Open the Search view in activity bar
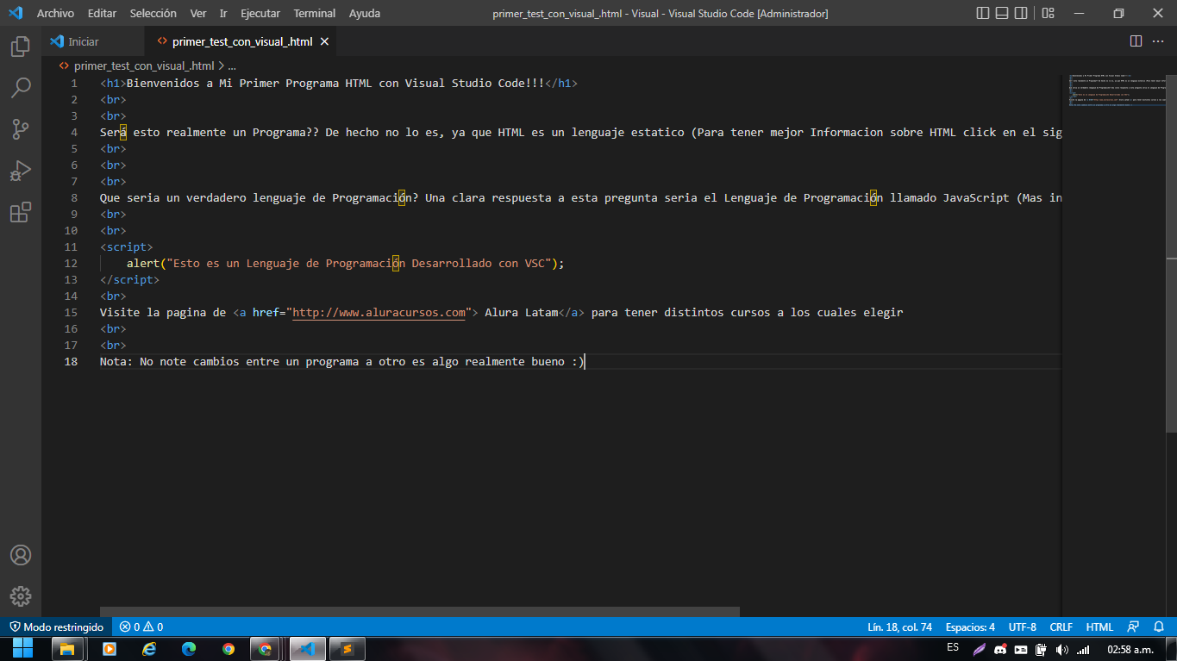This screenshot has width=1177, height=661. coord(21,88)
